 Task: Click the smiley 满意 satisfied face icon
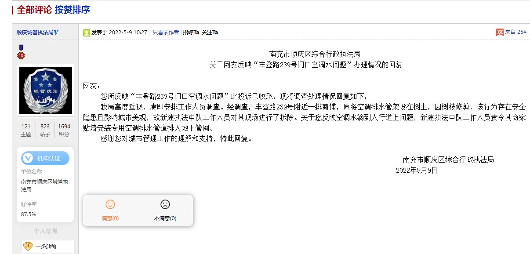click(110, 204)
